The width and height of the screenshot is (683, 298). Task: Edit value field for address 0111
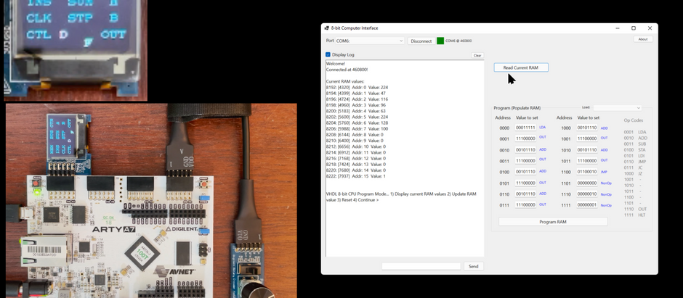pyautogui.click(x=525, y=204)
